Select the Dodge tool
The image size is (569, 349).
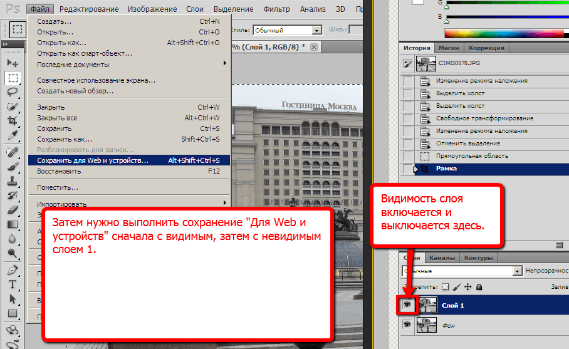coord(13,253)
